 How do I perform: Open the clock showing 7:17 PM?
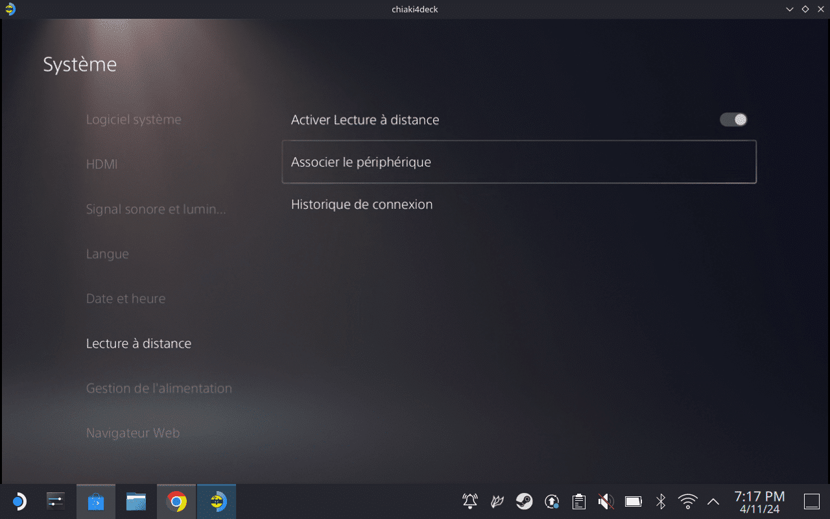point(759,502)
